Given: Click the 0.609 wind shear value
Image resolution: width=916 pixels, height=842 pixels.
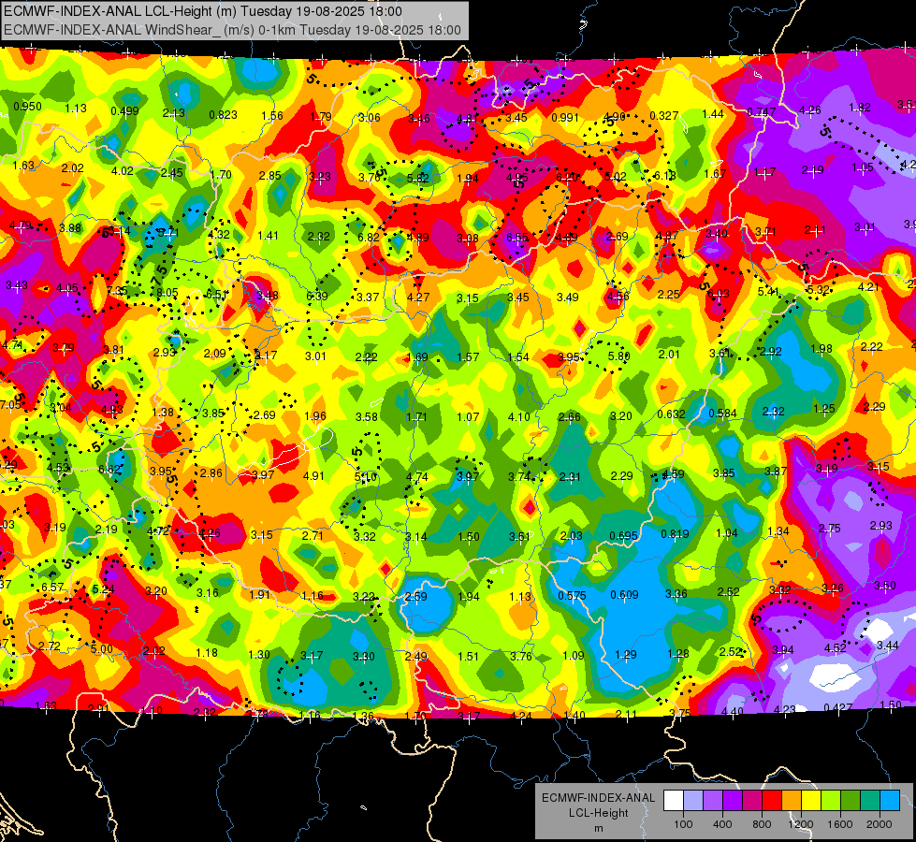Looking at the screenshot, I should [x=624, y=595].
